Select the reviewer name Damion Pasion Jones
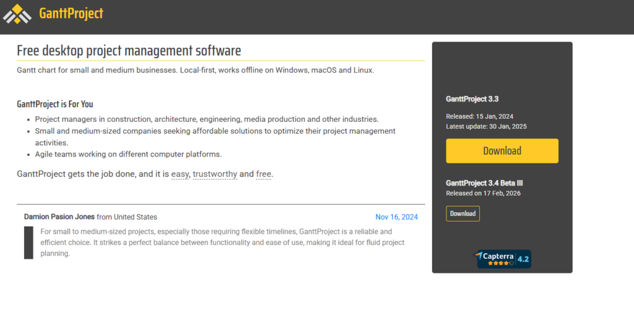 [59, 217]
